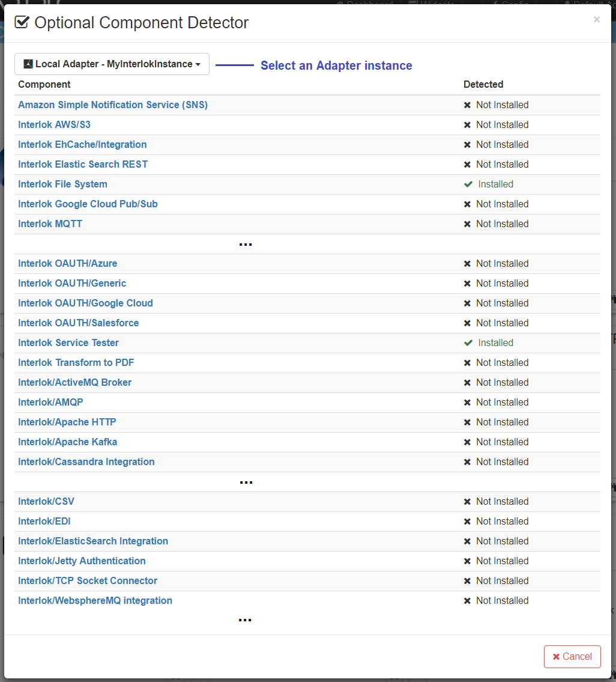
Task: Click the Cancel button
Action: click(x=572, y=656)
